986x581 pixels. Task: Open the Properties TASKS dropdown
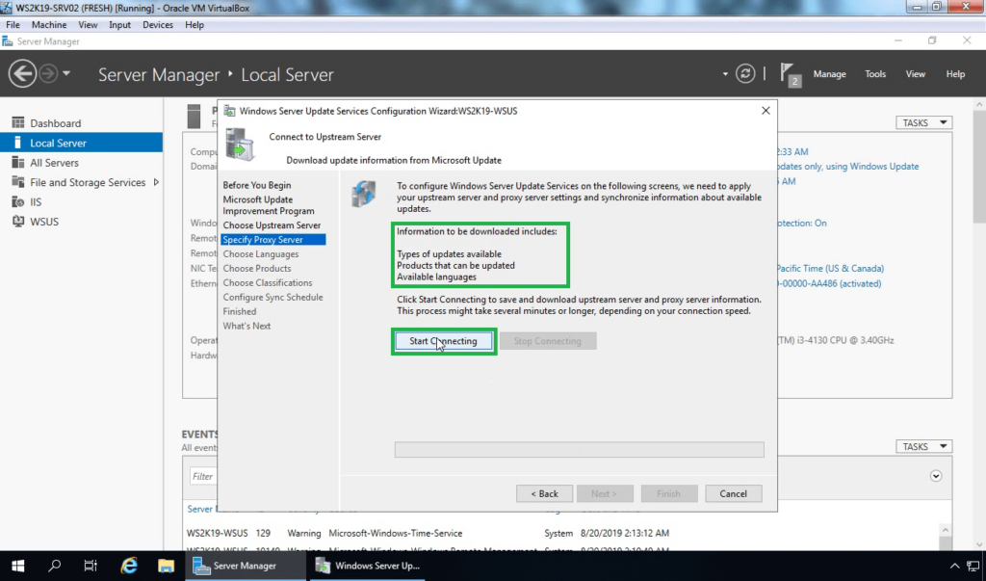tap(923, 122)
